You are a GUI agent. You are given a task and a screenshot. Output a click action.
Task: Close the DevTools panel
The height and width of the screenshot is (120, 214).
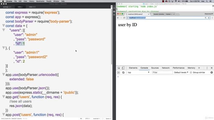click(x=212, y=68)
